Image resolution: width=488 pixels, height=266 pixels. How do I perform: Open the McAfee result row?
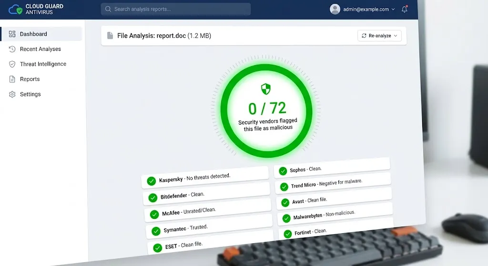(208, 211)
